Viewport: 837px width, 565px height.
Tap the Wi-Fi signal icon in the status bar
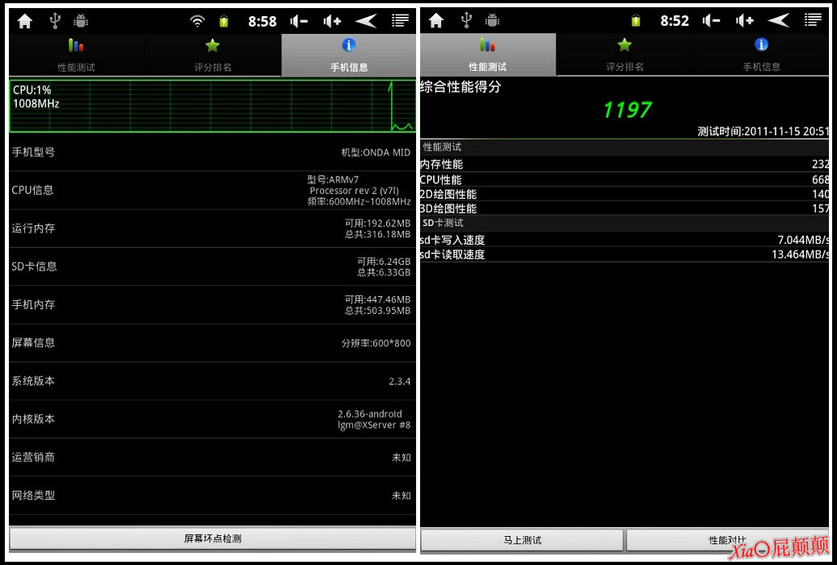[x=198, y=21]
